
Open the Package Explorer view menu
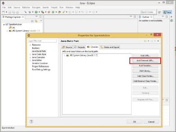tap(41, 21)
